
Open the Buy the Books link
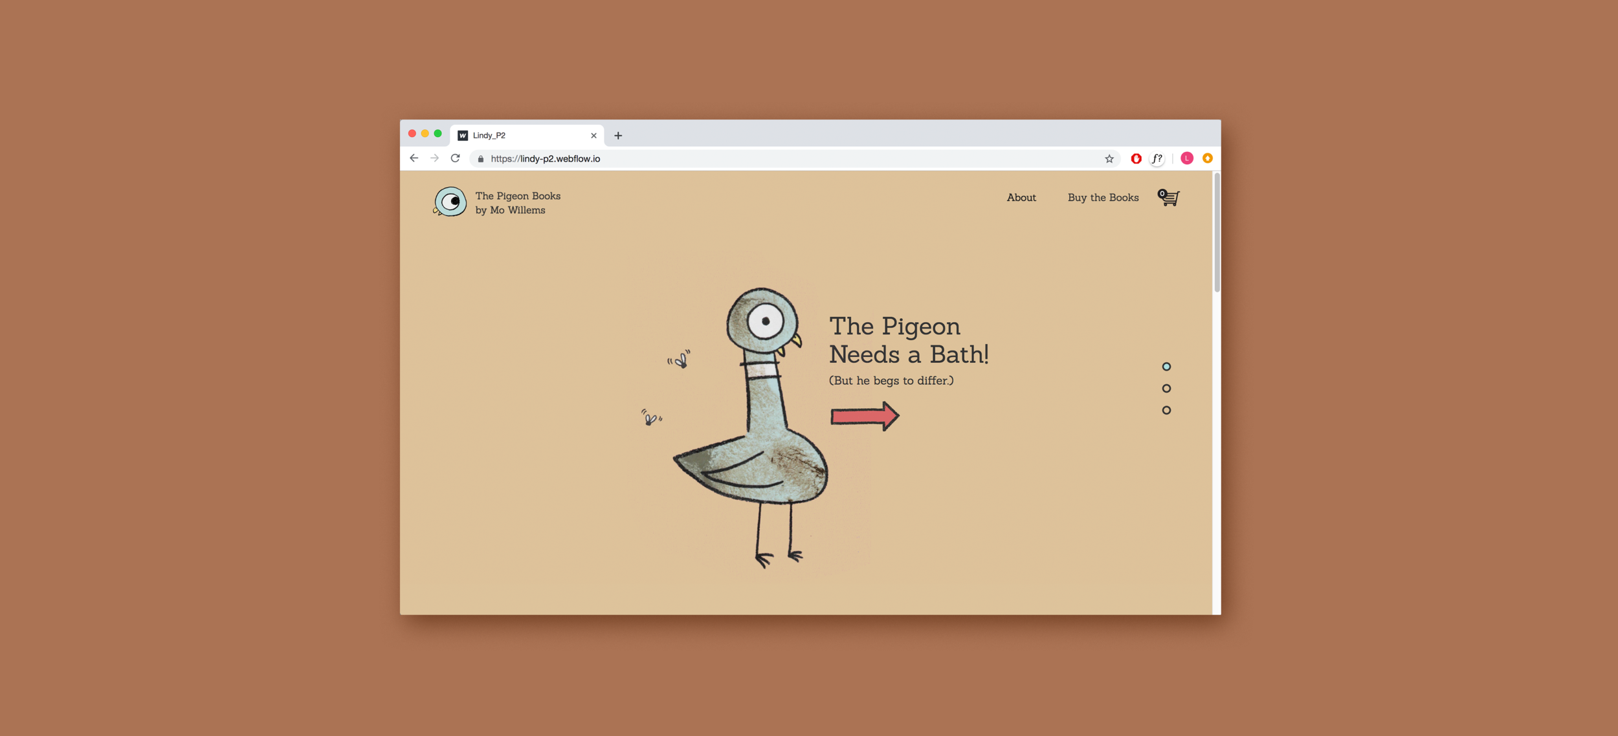pos(1103,198)
